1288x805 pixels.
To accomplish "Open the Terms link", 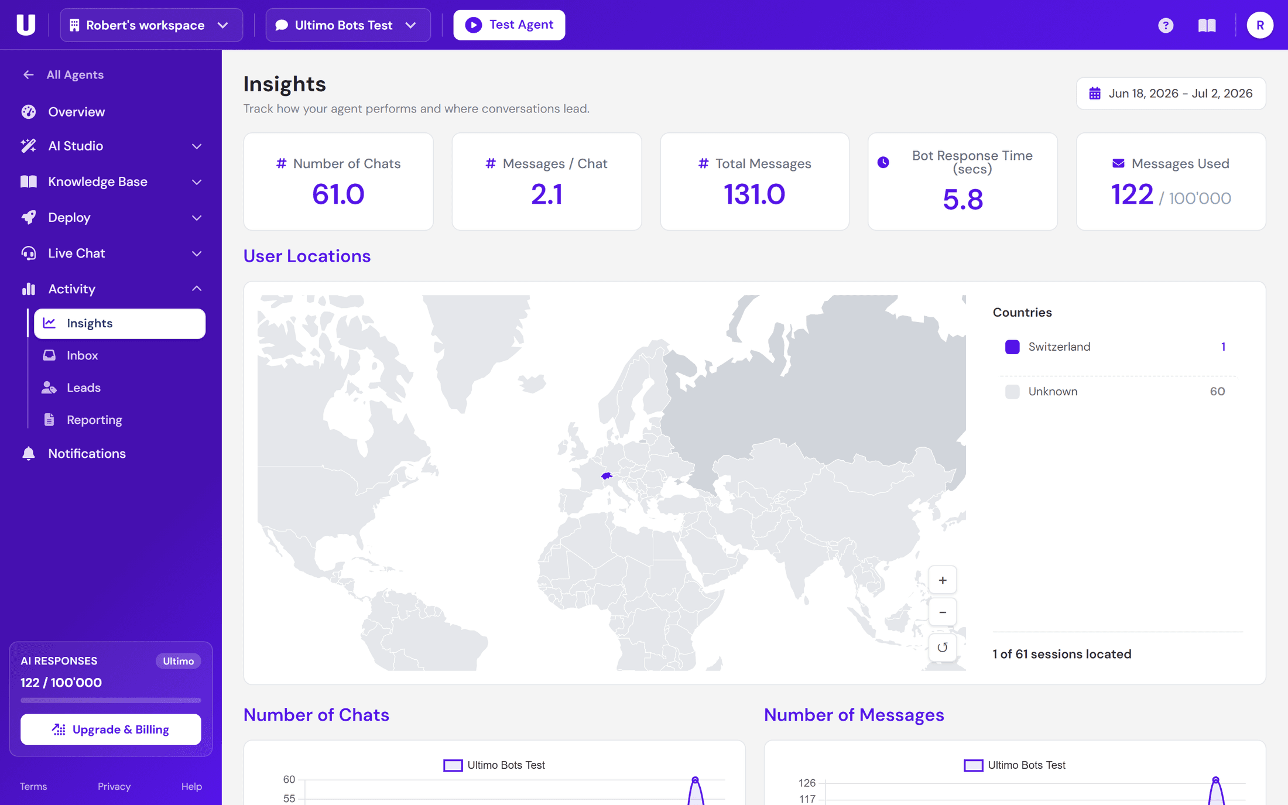I will (x=33, y=786).
